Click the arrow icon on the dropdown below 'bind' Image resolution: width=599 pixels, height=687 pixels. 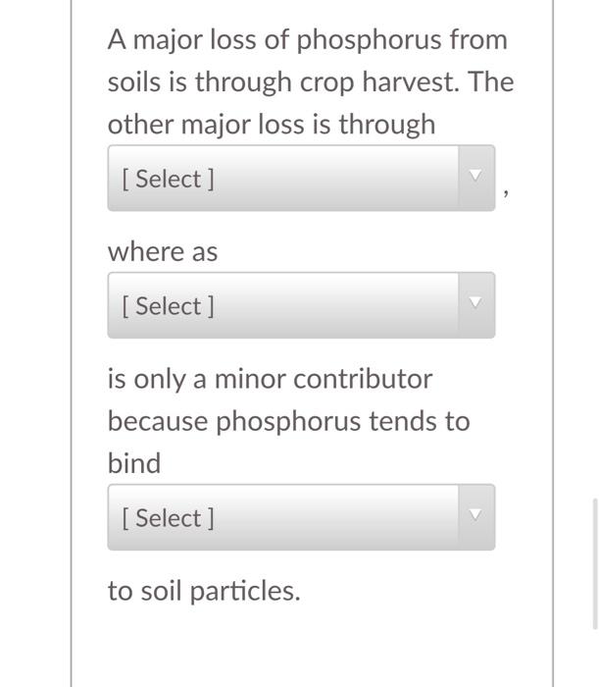click(475, 515)
